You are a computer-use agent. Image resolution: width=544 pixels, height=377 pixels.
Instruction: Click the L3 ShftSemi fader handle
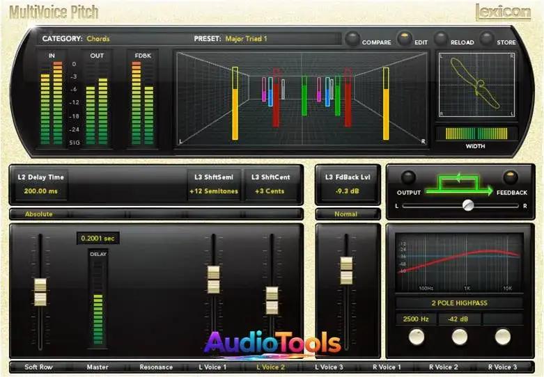[x=213, y=280]
